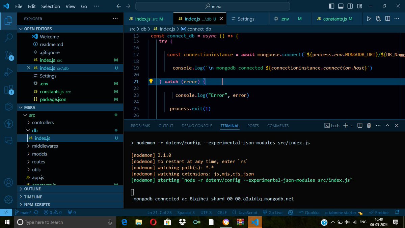Click the Quokka status bar item
The height and width of the screenshot is (228, 405).
point(309,212)
